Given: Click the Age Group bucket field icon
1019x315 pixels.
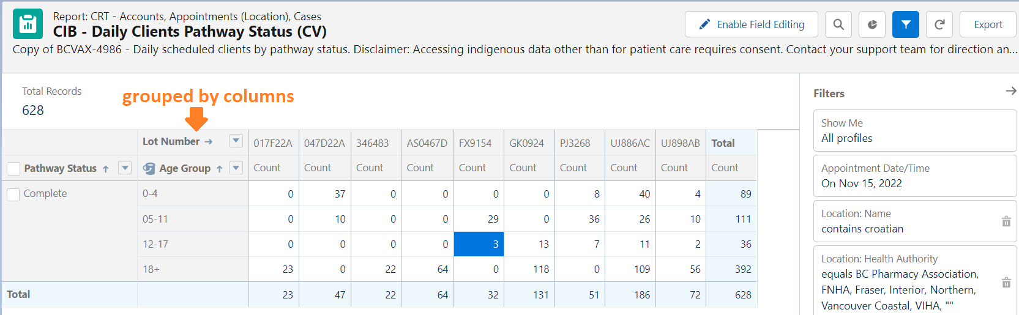Looking at the screenshot, I should 149,168.
